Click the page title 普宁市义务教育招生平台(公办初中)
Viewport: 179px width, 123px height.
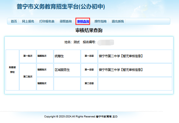pos(61,7)
